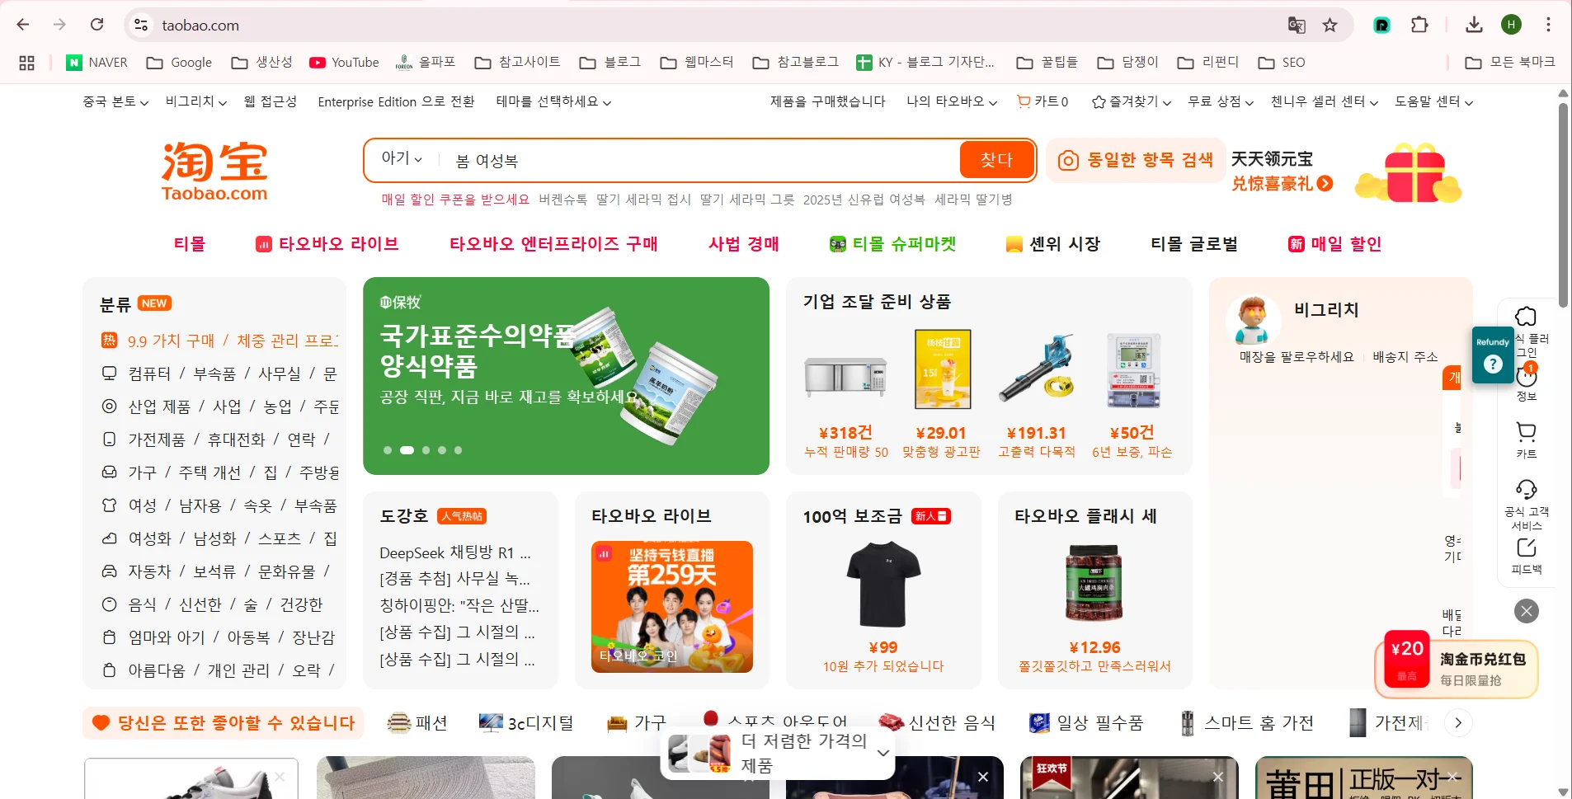Viewport: 1572px width, 799px height.
Task: Click the ¥99 black T-shirt product thumbnail
Action: 883,585
